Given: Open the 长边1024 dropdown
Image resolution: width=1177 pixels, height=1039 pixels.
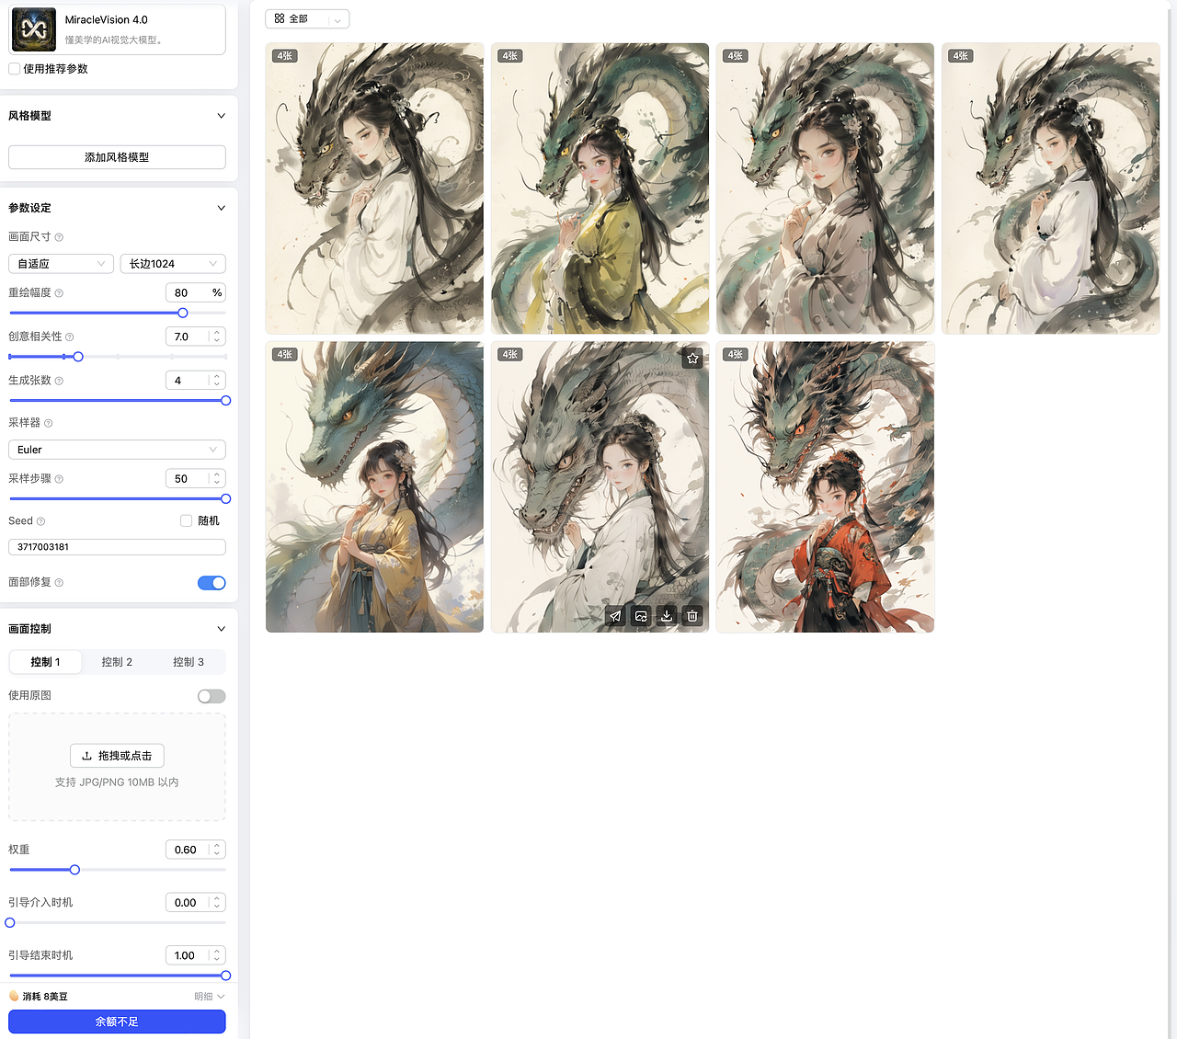Looking at the screenshot, I should click(173, 264).
